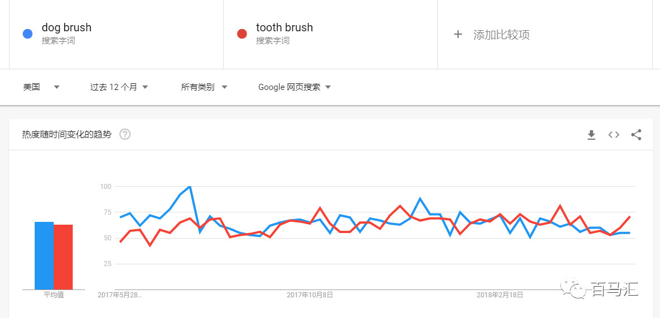Edit the tooth brush search term
The image size is (660, 318).
coord(284,27)
